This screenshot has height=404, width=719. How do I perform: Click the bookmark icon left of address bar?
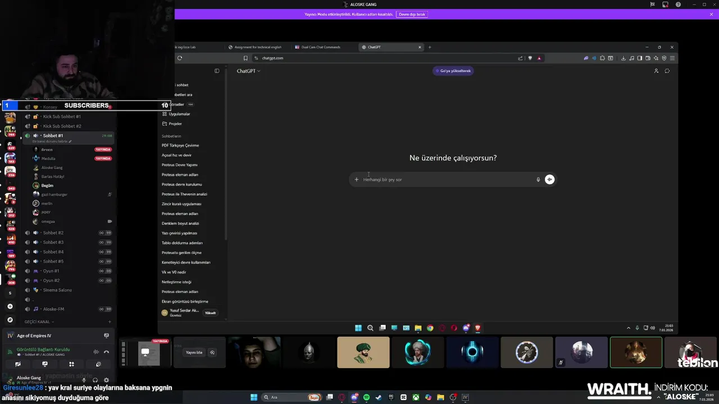click(x=245, y=58)
